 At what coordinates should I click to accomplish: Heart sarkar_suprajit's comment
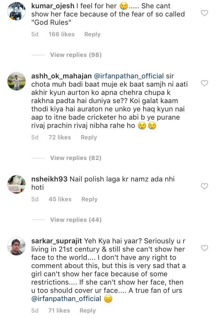(204, 248)
